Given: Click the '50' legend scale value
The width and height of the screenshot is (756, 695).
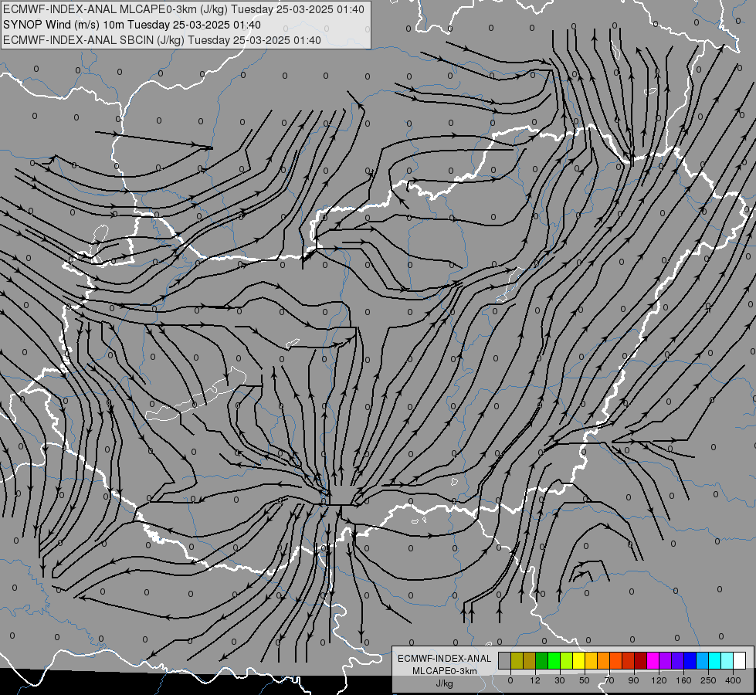Looking at the screenshot, I should (585, 680).
